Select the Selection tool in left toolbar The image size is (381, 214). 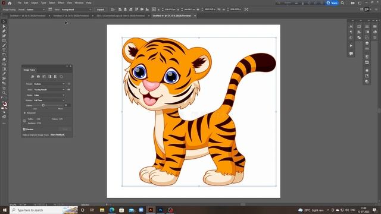4,21
